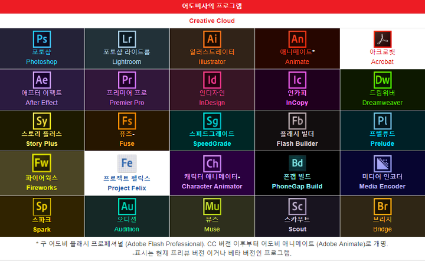Click the Korean label 미디어 인코더
425x261 pixels.
pyautogui.click(x=382, y=177)
